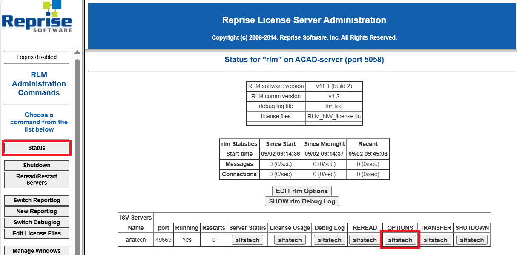Viewport: 517px width, 255px height.
Task: Click the 'port' column header
Action: (x=164, y=228)
